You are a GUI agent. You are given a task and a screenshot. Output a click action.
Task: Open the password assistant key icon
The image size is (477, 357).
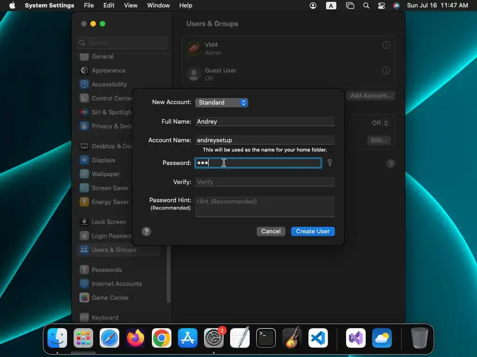point(329,163)
